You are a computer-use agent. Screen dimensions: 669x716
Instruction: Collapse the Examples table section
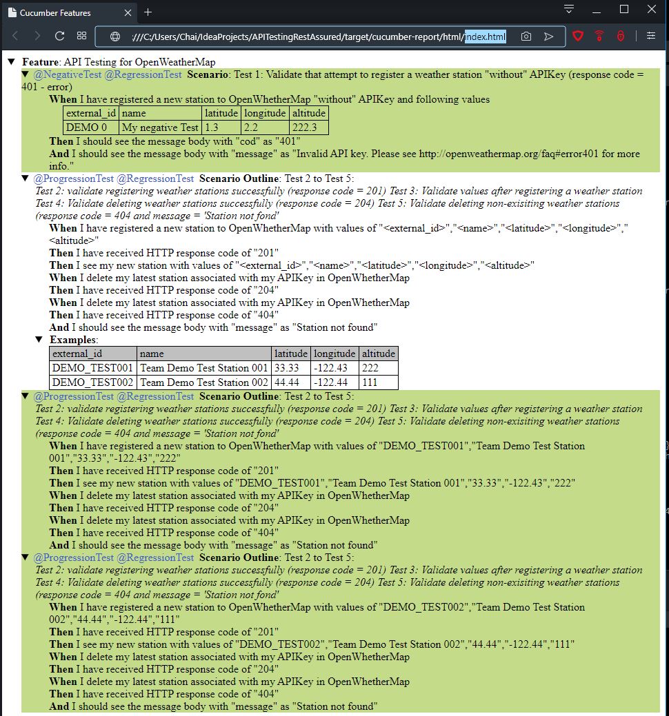[x=39, y=339]
